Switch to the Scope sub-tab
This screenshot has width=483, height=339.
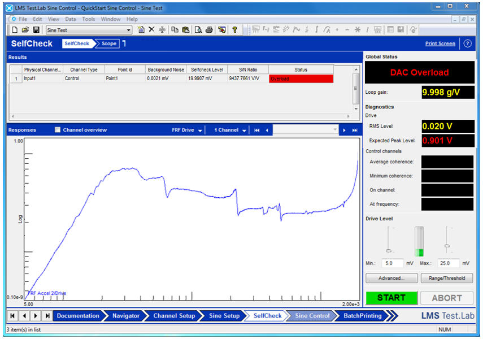pyautogui.click(x=109, y=44)
